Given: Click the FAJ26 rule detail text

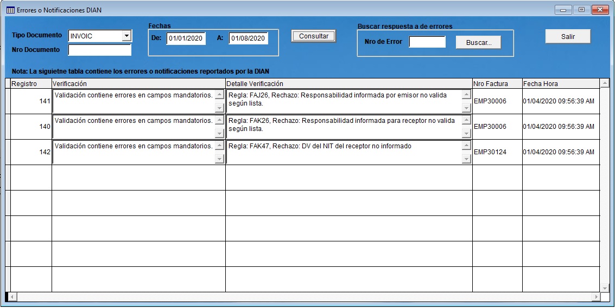Looking at the screenshot, I should coord(337,100).
